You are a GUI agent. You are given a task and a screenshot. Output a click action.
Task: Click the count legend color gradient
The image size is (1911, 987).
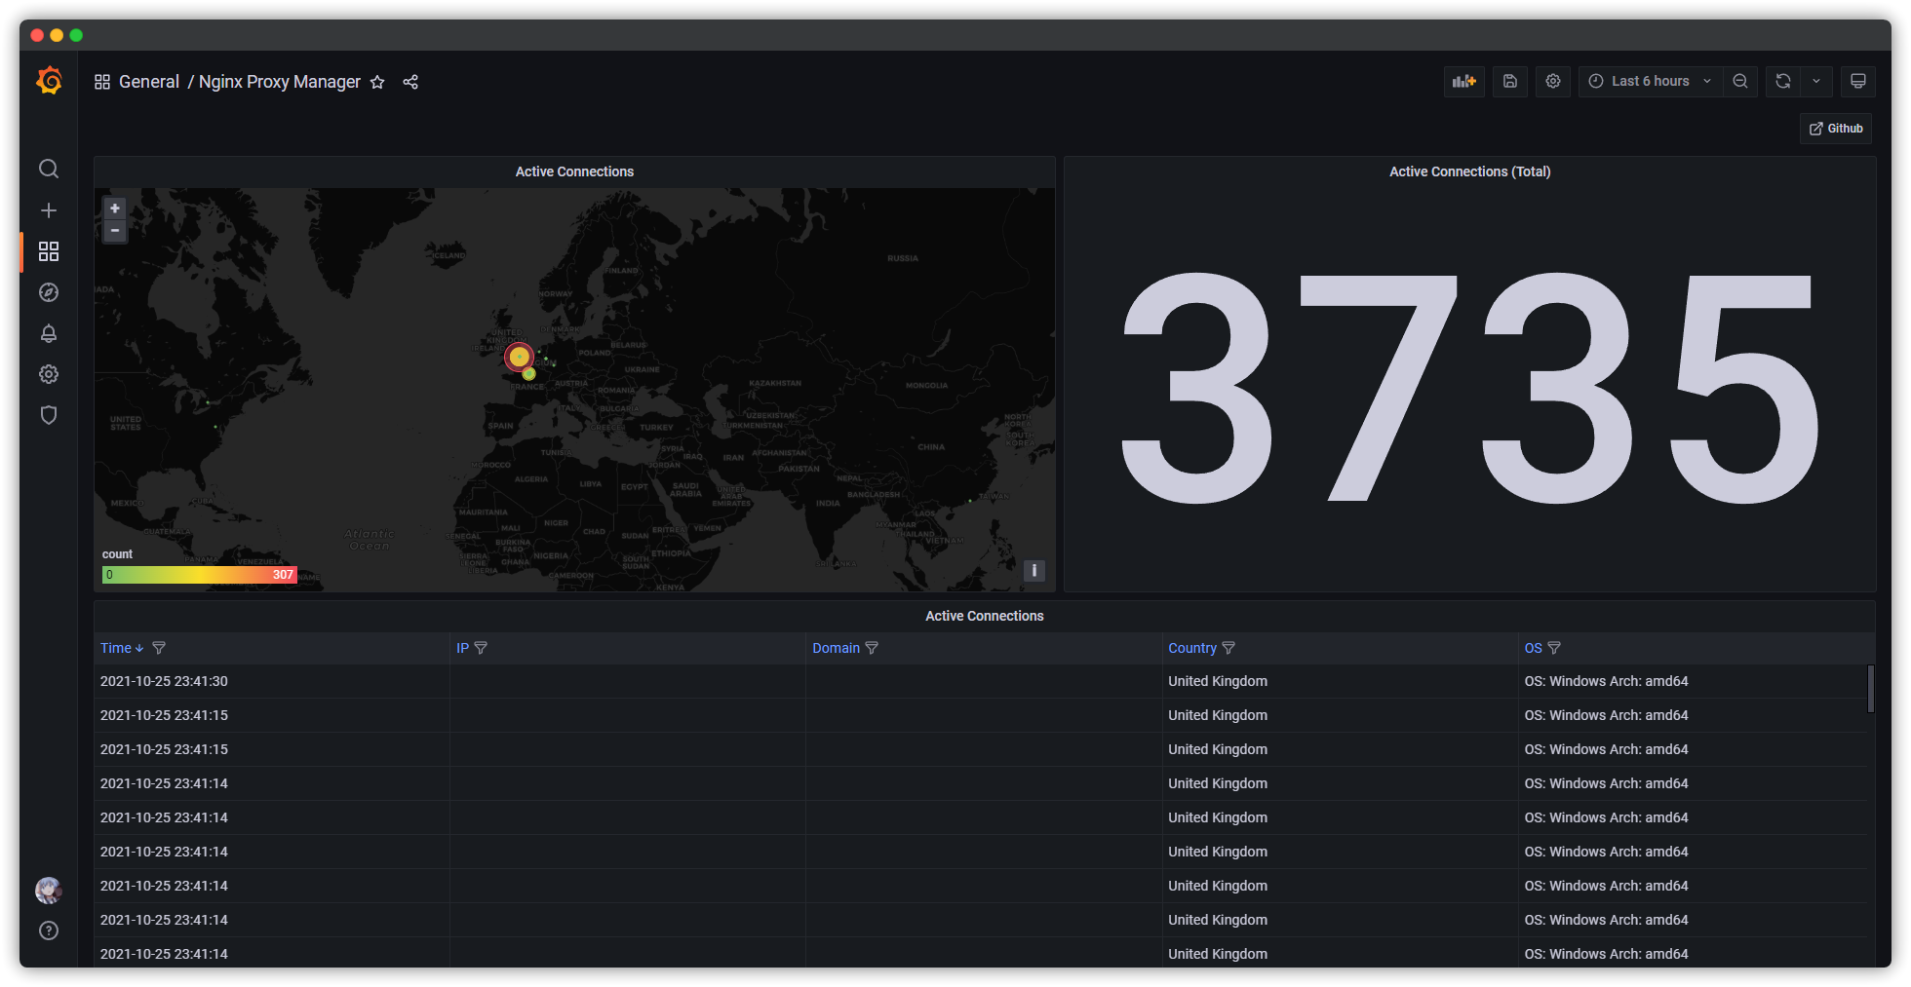click(x=200, y=575)
